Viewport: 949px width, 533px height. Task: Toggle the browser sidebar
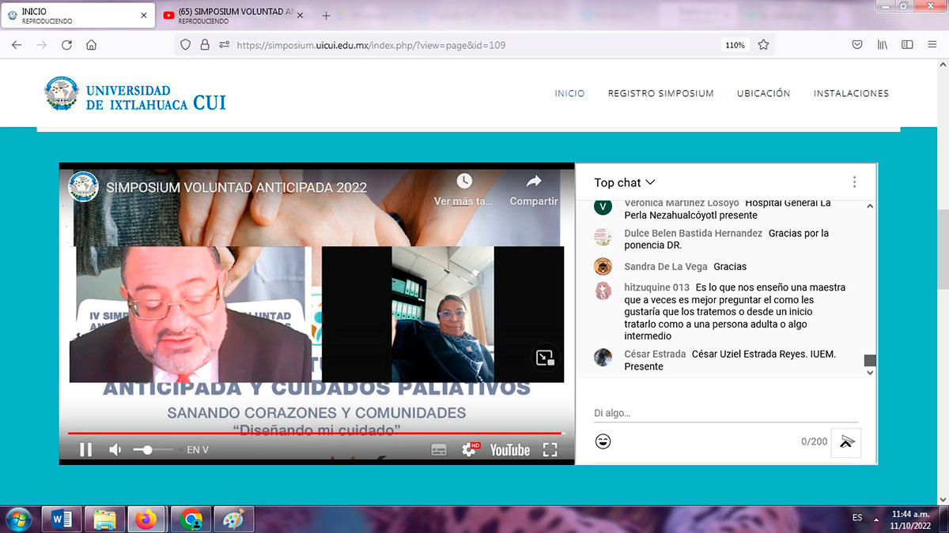click(x=907, y=45)
